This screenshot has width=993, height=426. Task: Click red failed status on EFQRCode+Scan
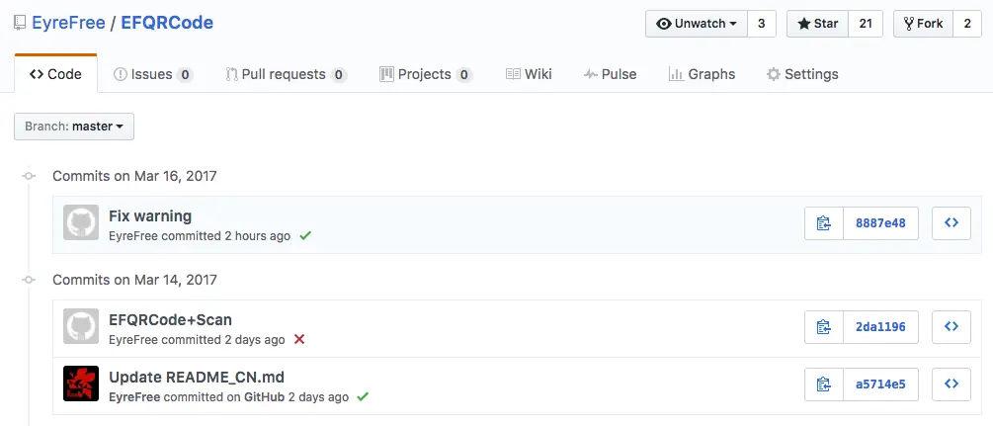pyautogui.click(x=299, y=339)
